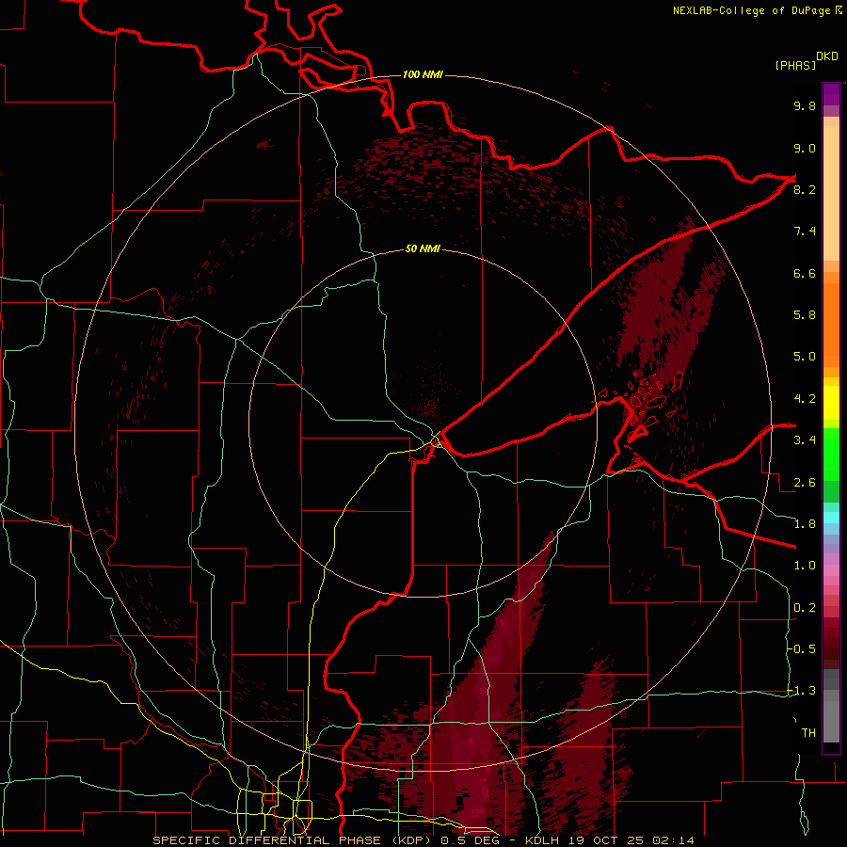The image size is (847, 847).
Task: Pick the yellow segment beside 4.2
Action: tap(831, 403)
